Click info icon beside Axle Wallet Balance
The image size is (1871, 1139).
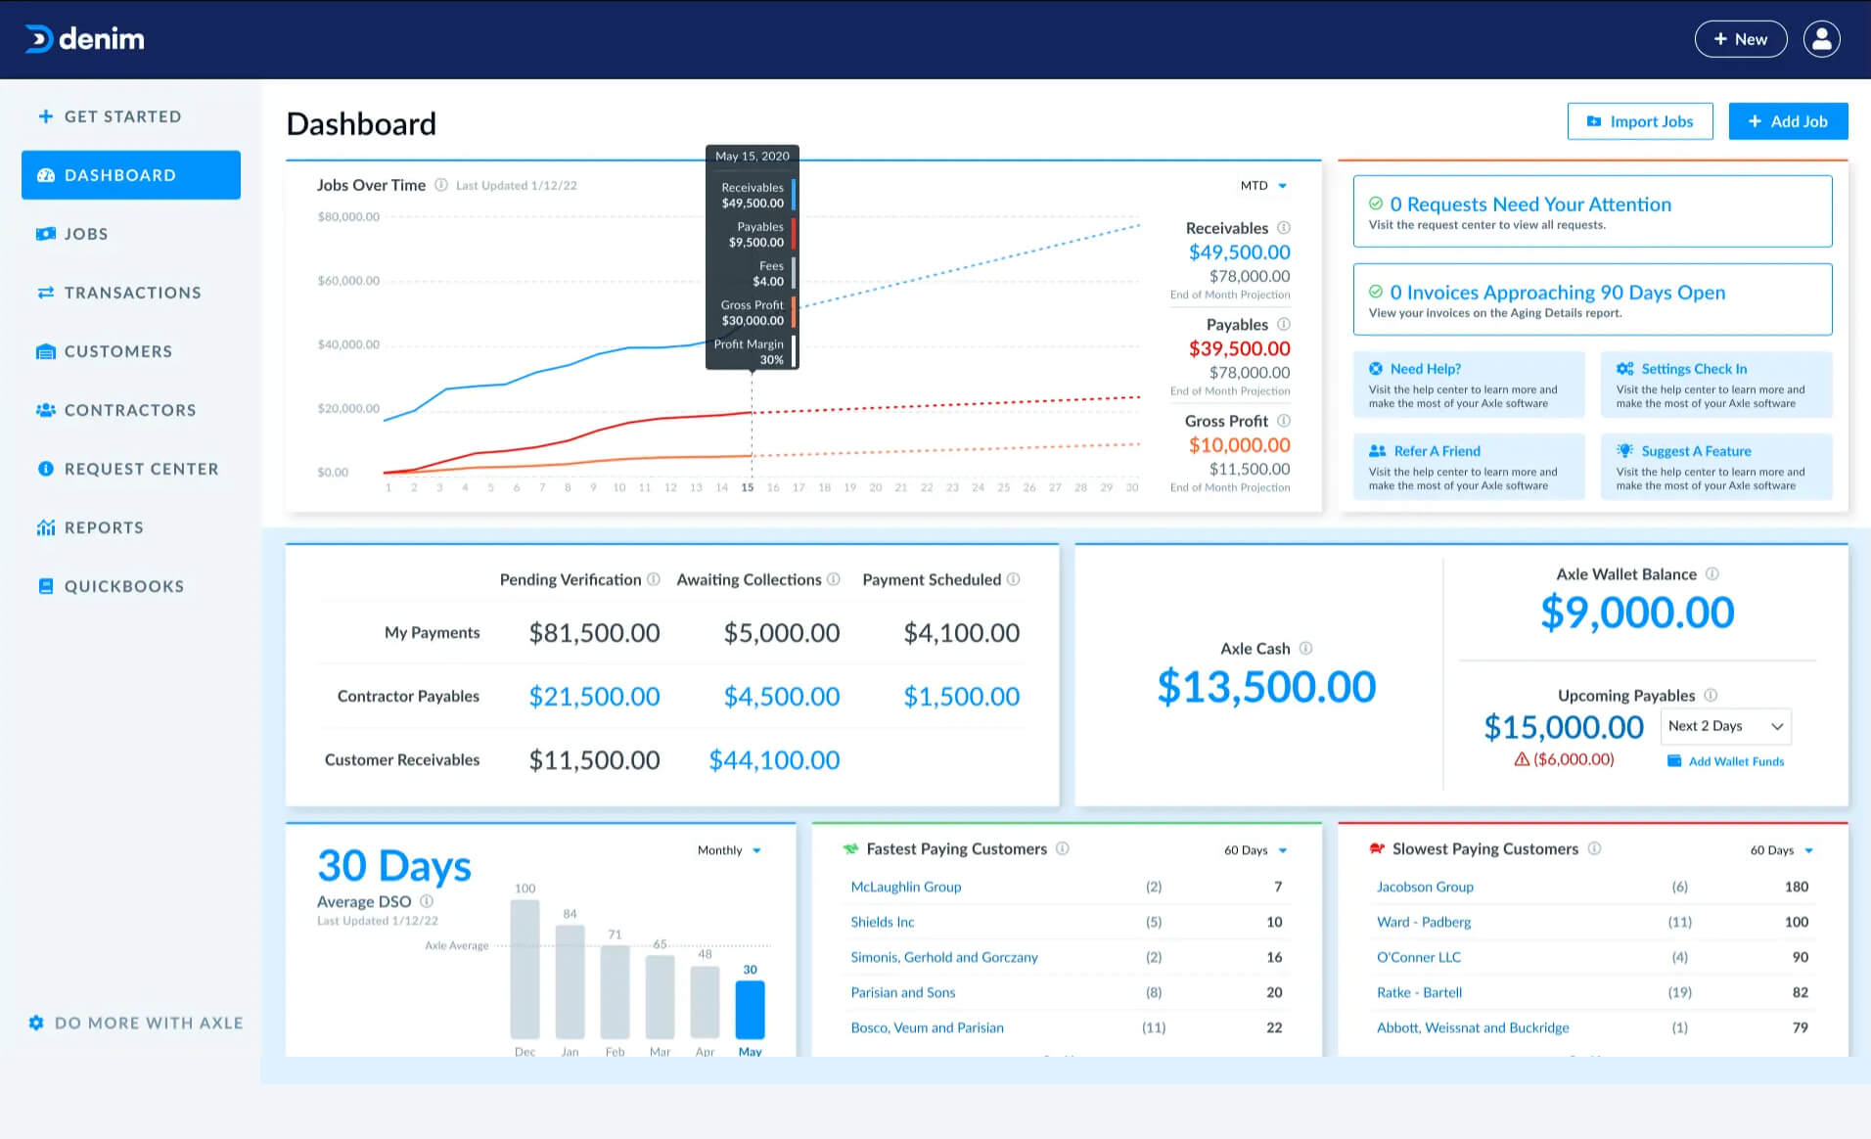[1712, 574]
